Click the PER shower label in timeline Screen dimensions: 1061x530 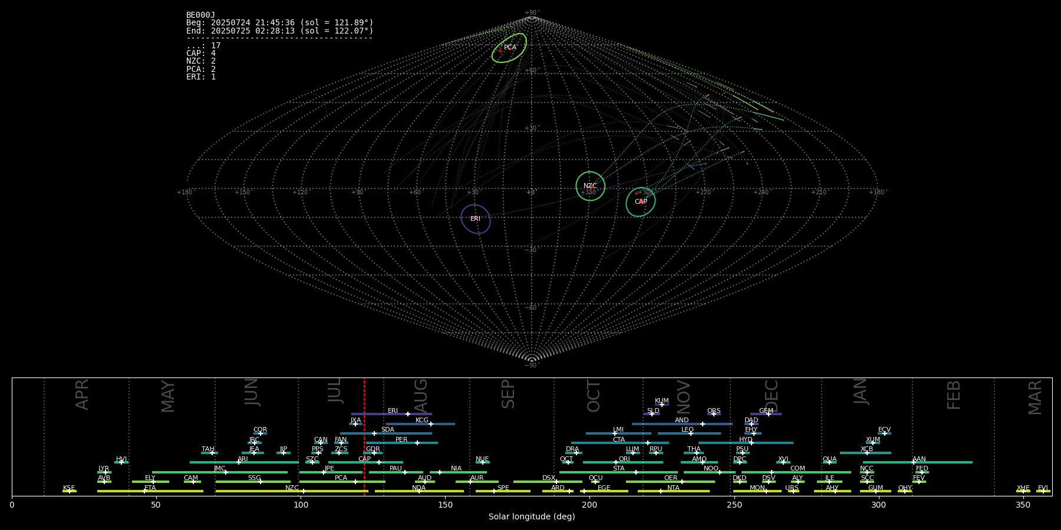401,440
